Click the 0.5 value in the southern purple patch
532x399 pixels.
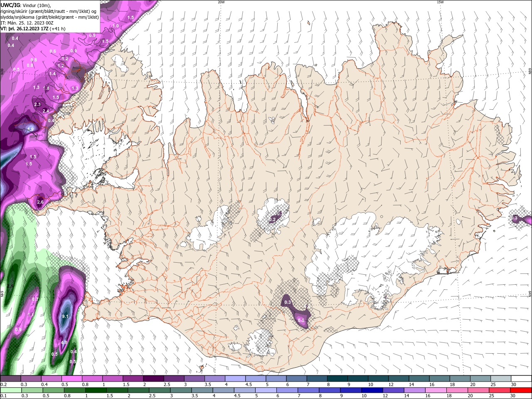[x=301, y=320]
